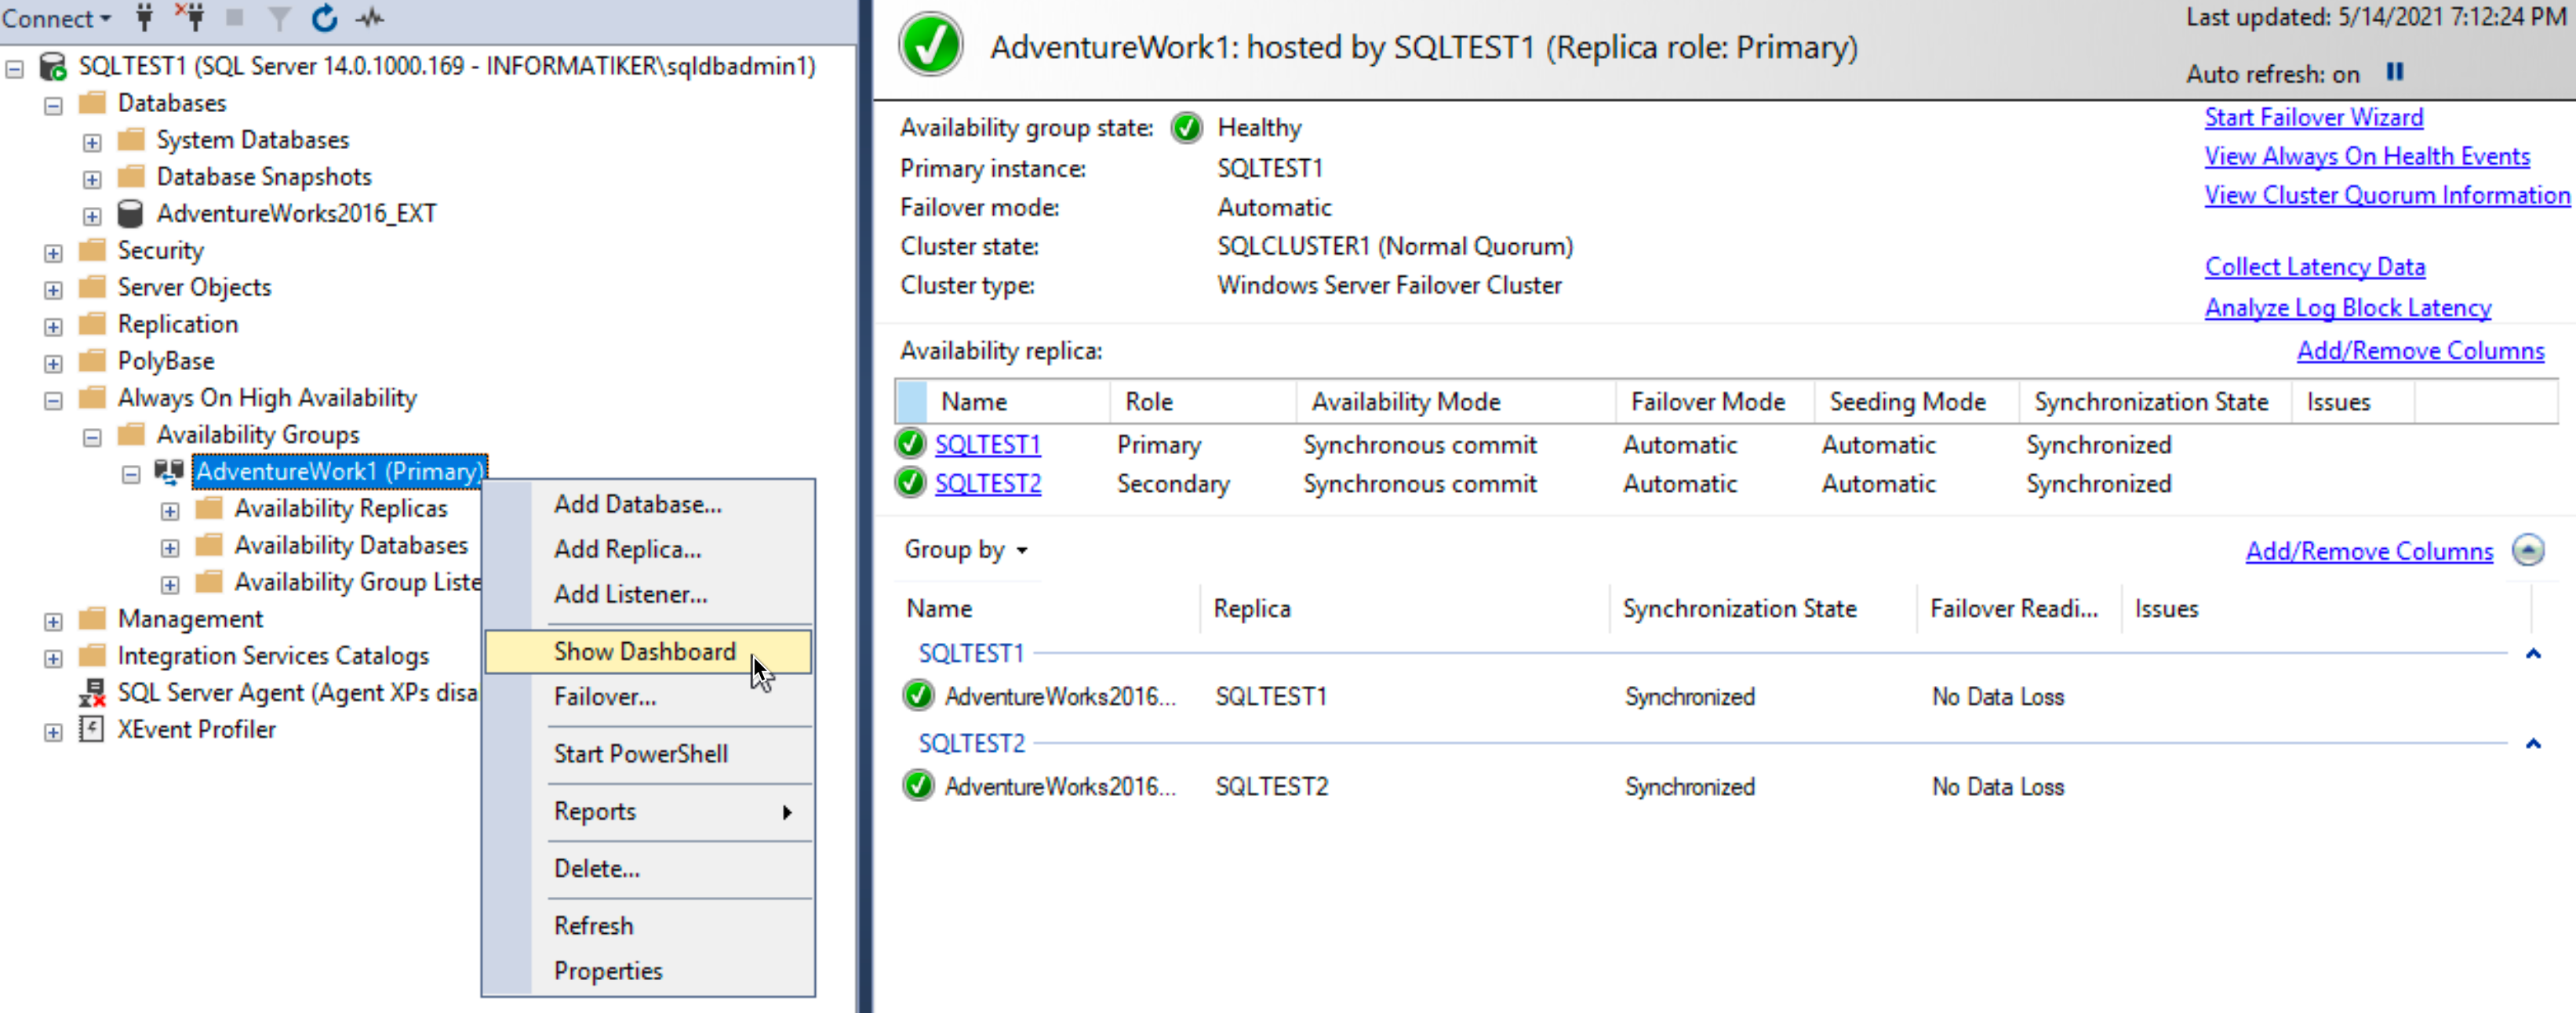Click the XEvent Profiler icon

pos(91,729)
